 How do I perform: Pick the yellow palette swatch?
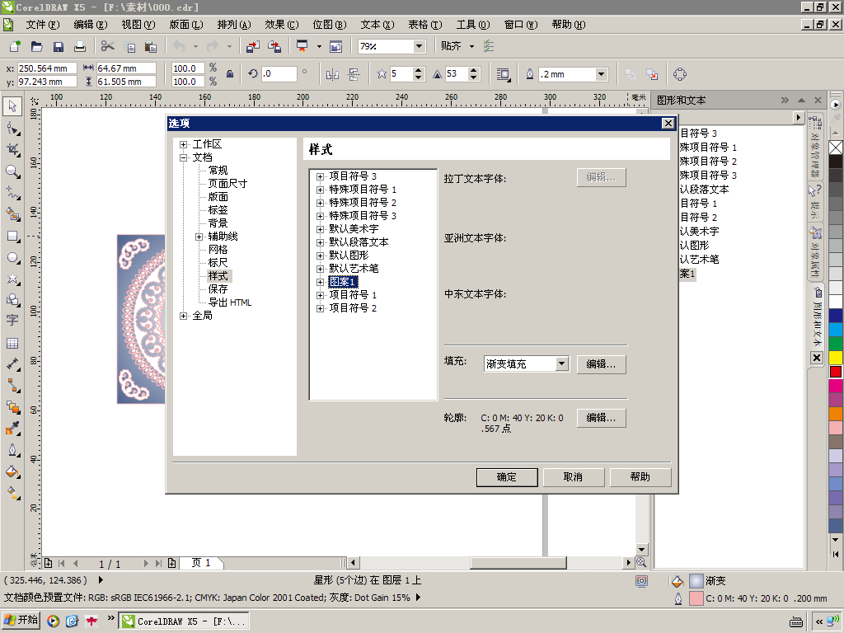836,358
